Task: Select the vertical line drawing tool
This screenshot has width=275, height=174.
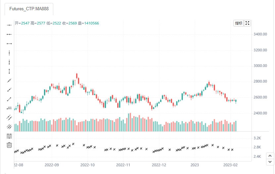Action: [x=9, y=53]
